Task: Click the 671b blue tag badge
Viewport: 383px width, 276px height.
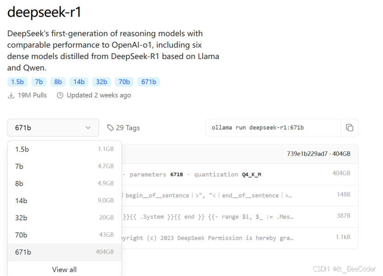Action: pyautogui.click(x=149, y=82)
